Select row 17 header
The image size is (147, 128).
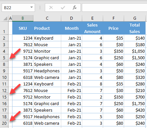pyautogui.click(x=4, y=110)
